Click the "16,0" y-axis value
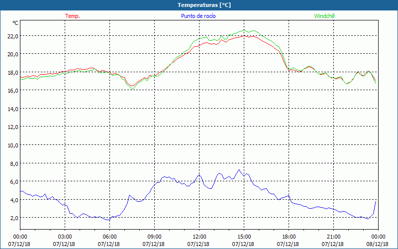 click(x=13, y=91)
